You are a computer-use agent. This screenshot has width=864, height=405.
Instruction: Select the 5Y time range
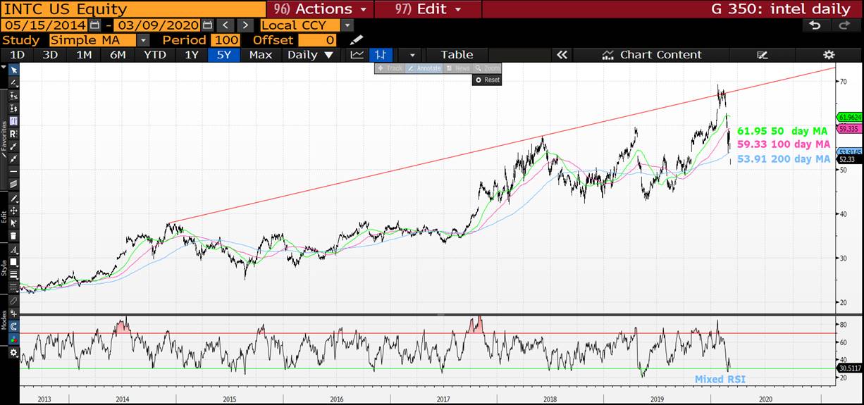click(223, 55)
